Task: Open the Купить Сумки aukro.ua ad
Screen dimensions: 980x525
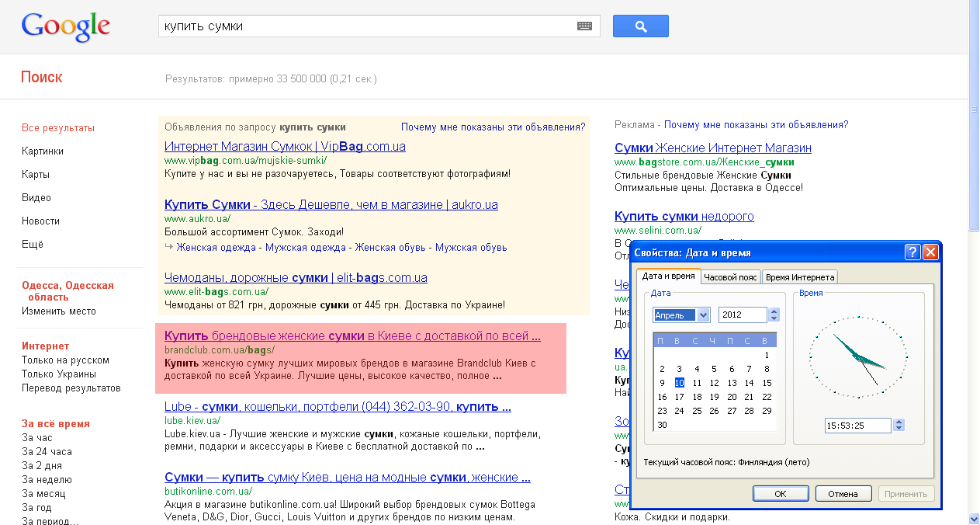Action: click(331, 205)
